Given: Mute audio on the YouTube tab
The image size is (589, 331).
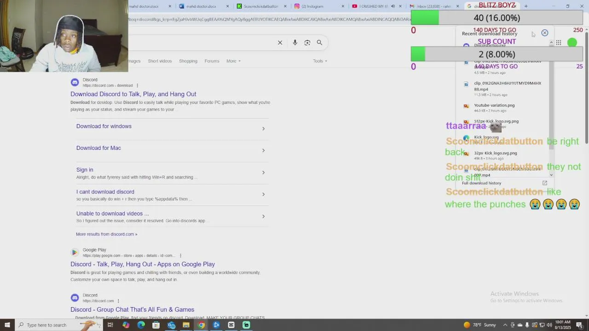Looking at the screenshot, I should click(x=393, y=6).
